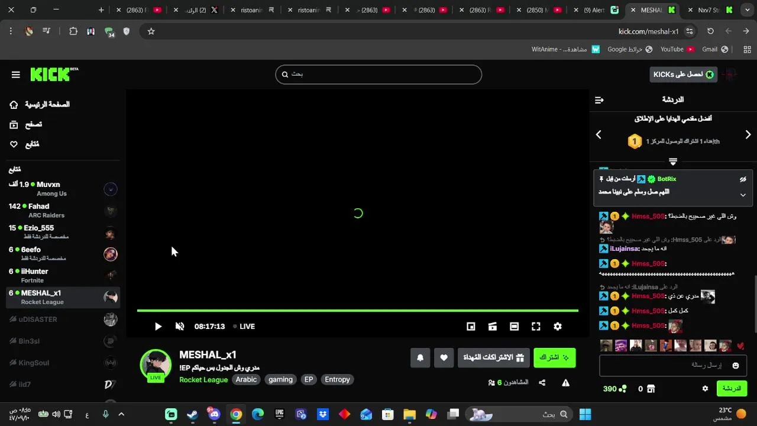Report stream warning icon

click(566, 383)
